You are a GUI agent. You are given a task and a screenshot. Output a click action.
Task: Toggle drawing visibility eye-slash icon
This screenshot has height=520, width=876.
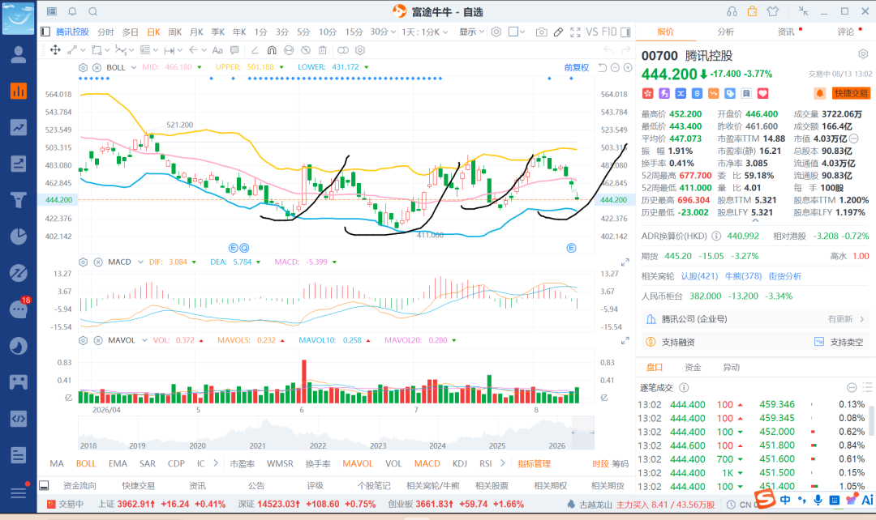pyautogui.click(x=306, y=50)
